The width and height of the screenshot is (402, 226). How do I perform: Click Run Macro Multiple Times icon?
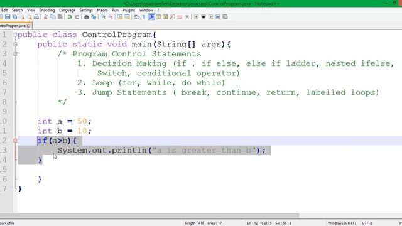click(218, 17)
